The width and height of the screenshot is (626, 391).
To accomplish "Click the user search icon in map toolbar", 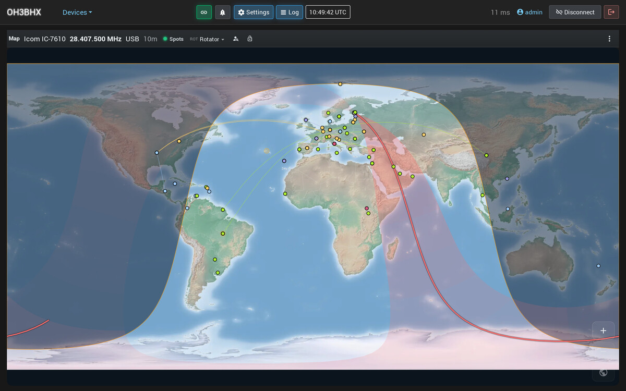I will coord(236,39).
